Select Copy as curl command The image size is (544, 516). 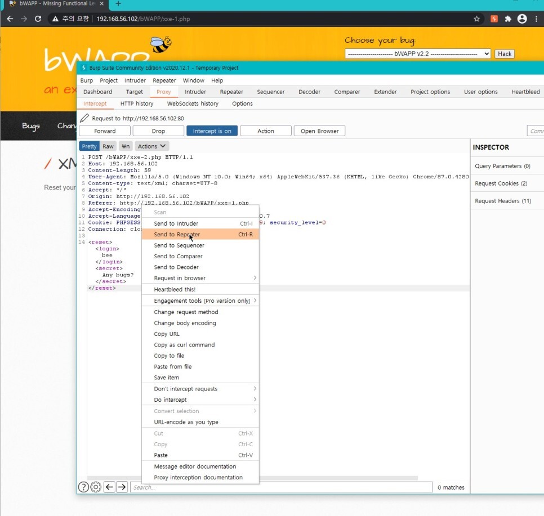pyautogui.click(x=200, y=345)
